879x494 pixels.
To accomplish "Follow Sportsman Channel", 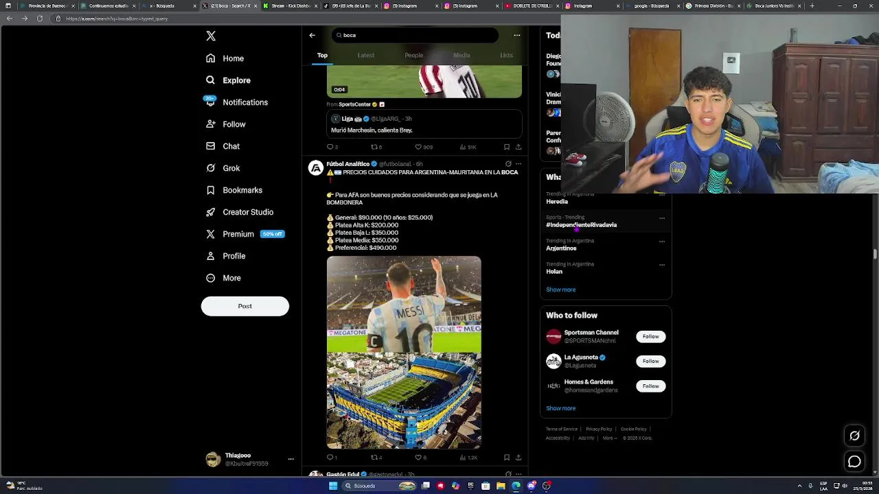I will [650, 337].
